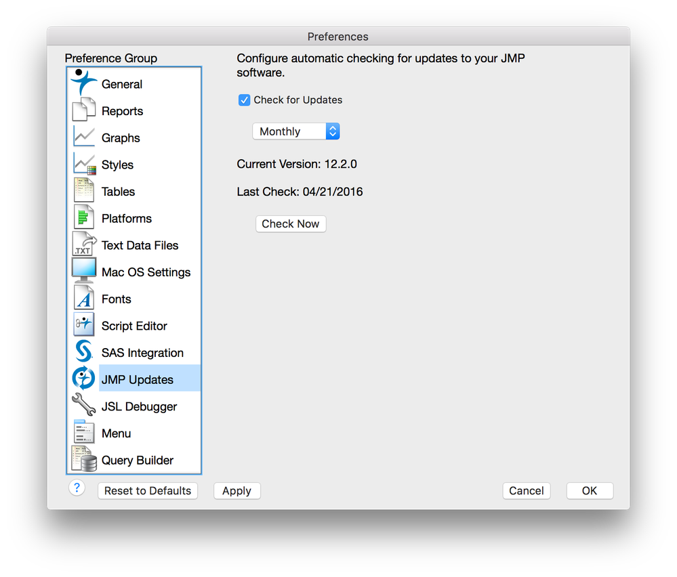This screenshot has width=677, height=577.
Task: Open help with the question mark button
Action: (77, 488)
